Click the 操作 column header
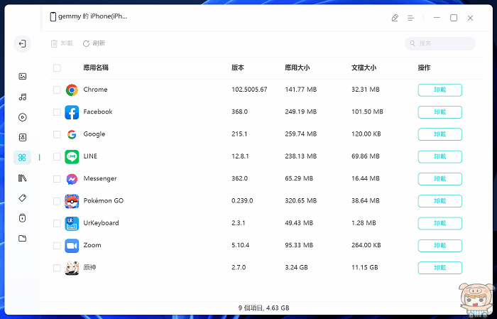 (x=424, y=67)
